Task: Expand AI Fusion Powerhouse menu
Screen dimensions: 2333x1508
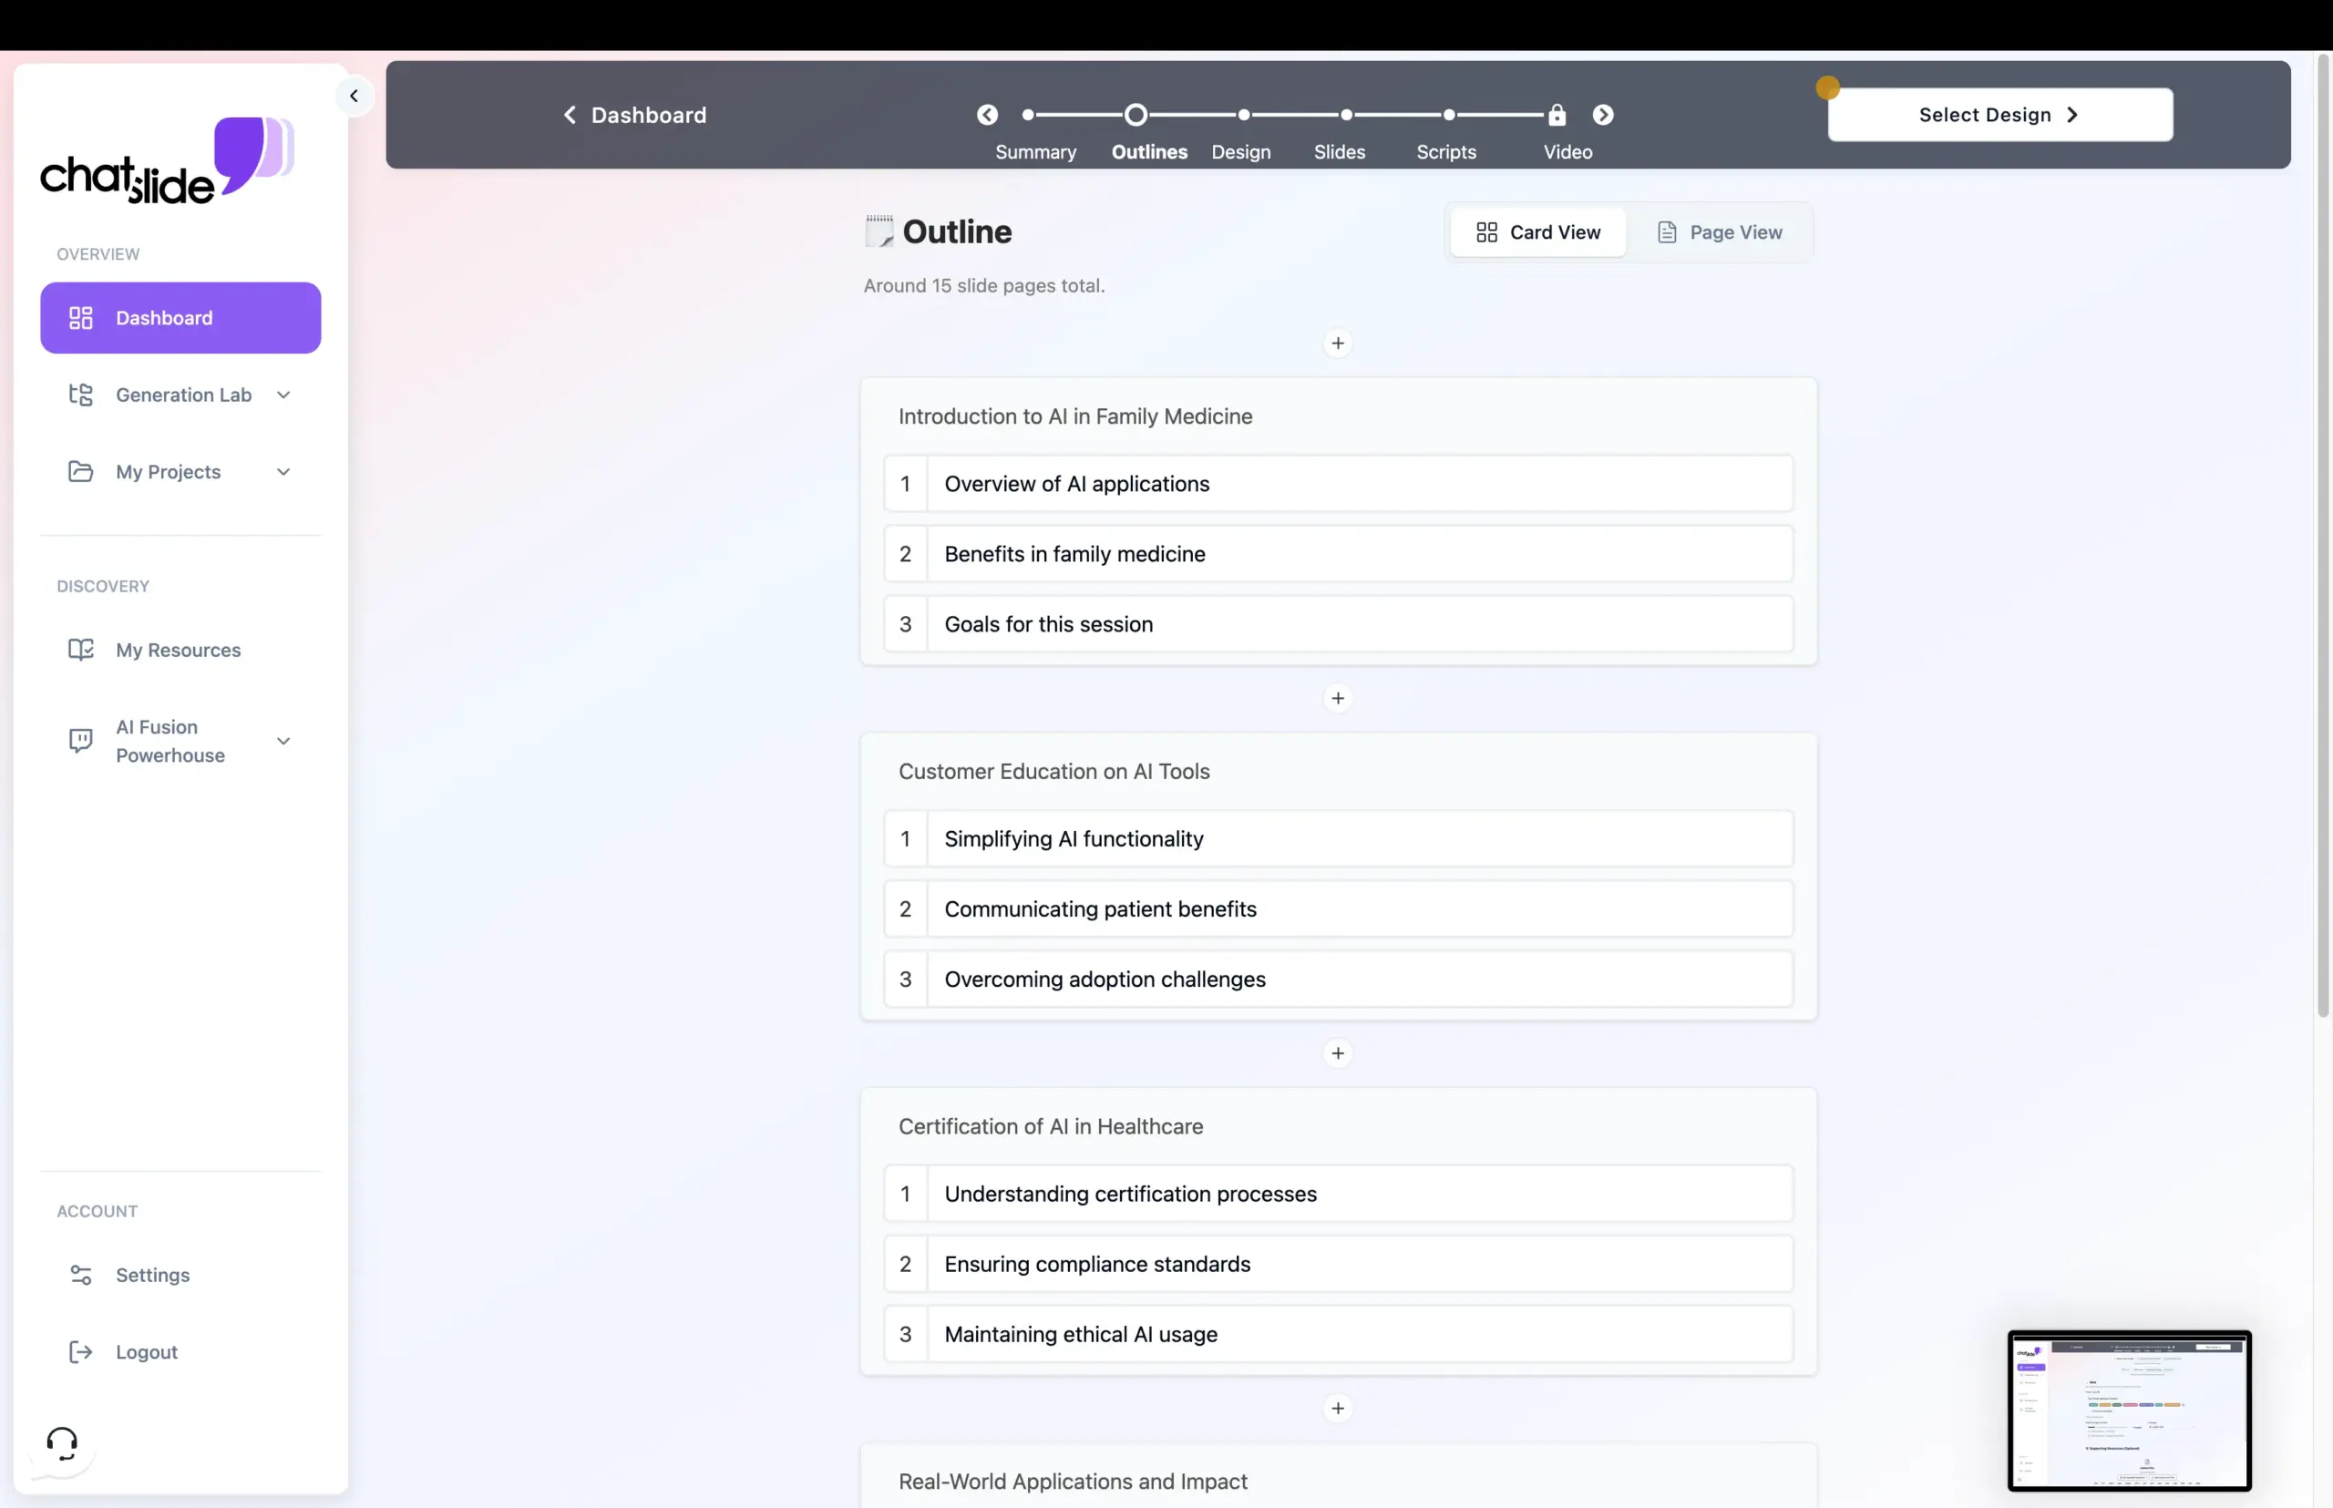Action: [283, 740]
